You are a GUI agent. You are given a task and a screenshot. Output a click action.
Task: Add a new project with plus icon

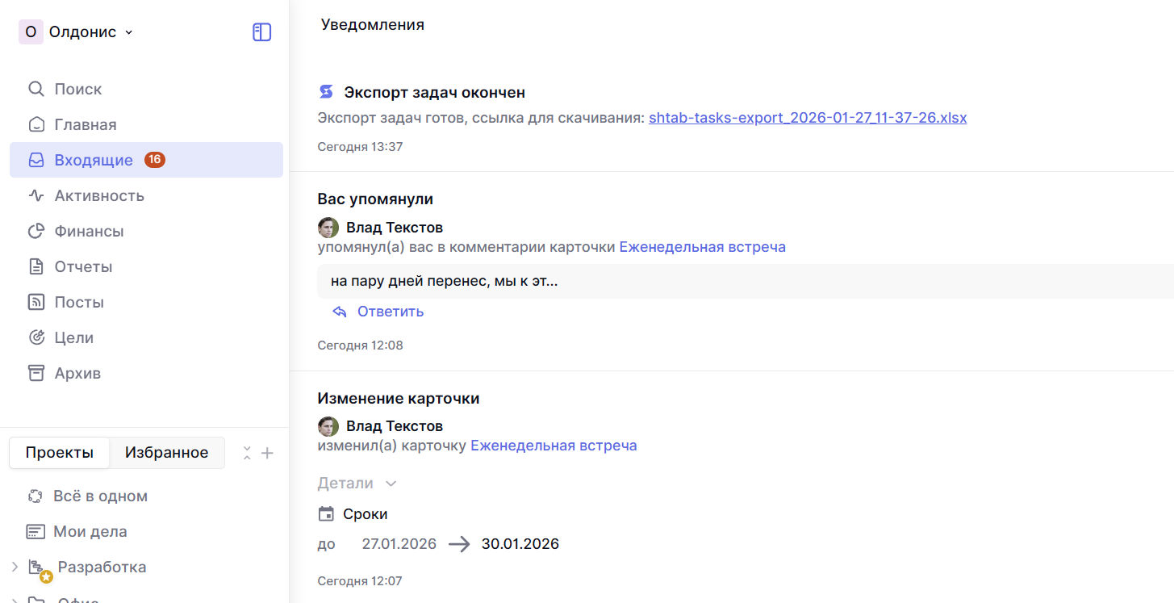[x=268, y=453]
